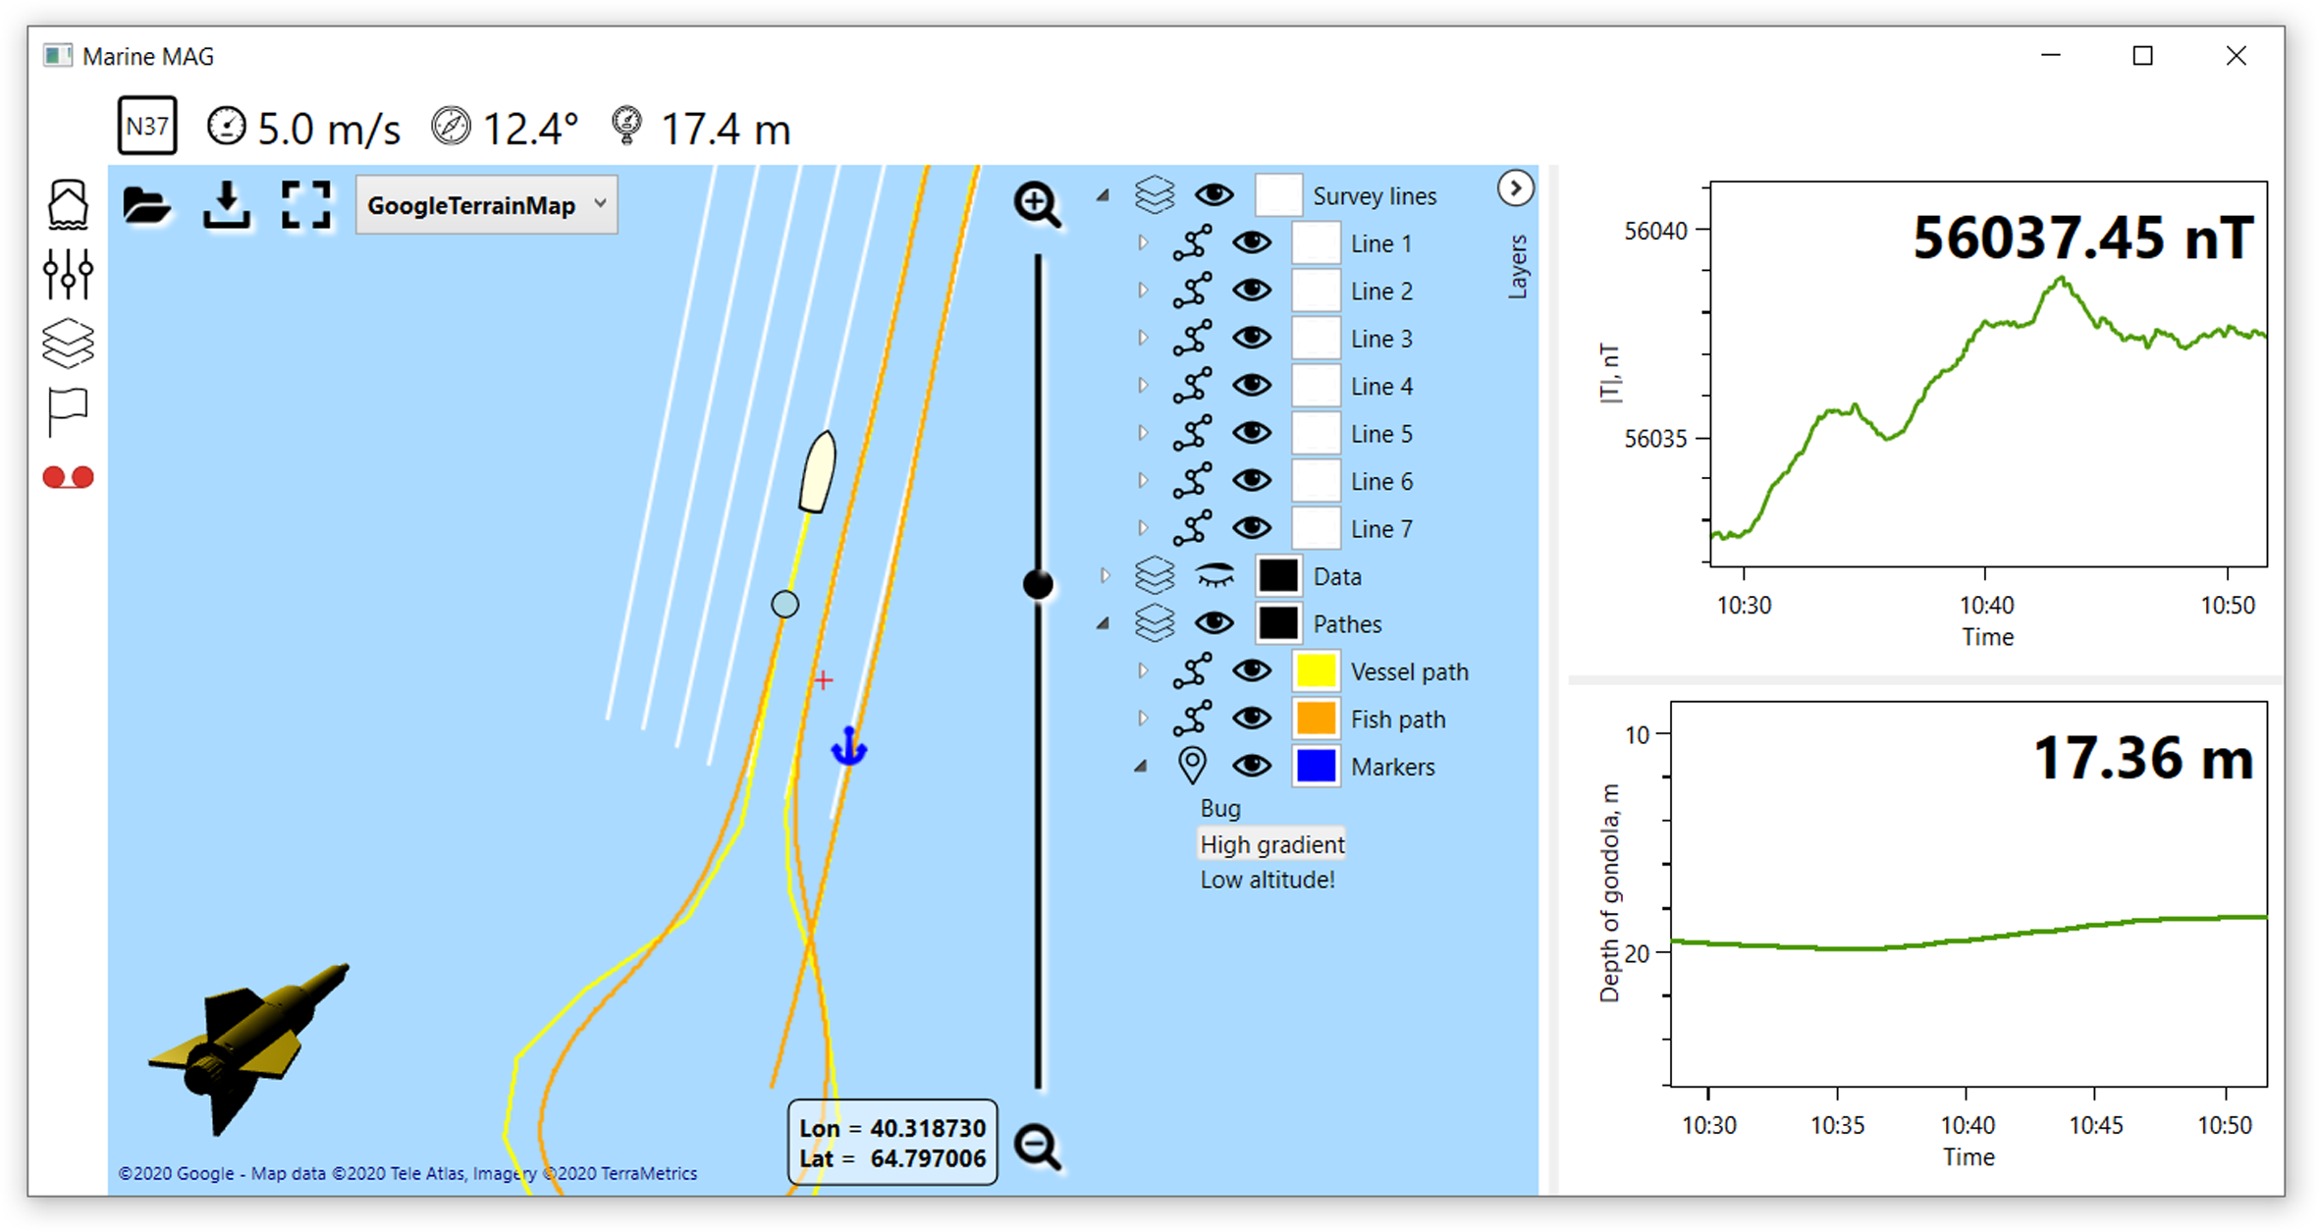2319x1232 pixels.
Task: Open the GoogleTerrainMap map type dropdown
Action: click(486, 205)
